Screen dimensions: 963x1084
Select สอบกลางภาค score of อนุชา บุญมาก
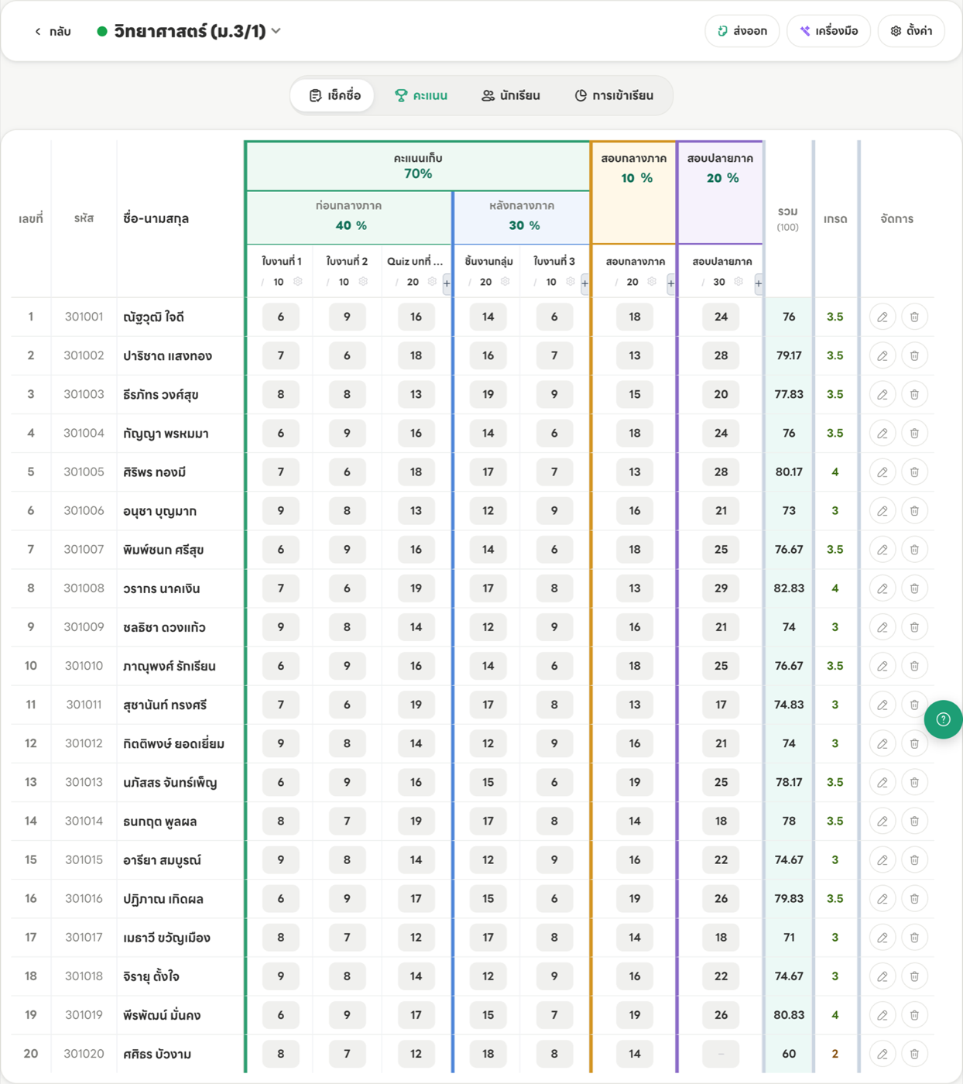pos(635,510)
